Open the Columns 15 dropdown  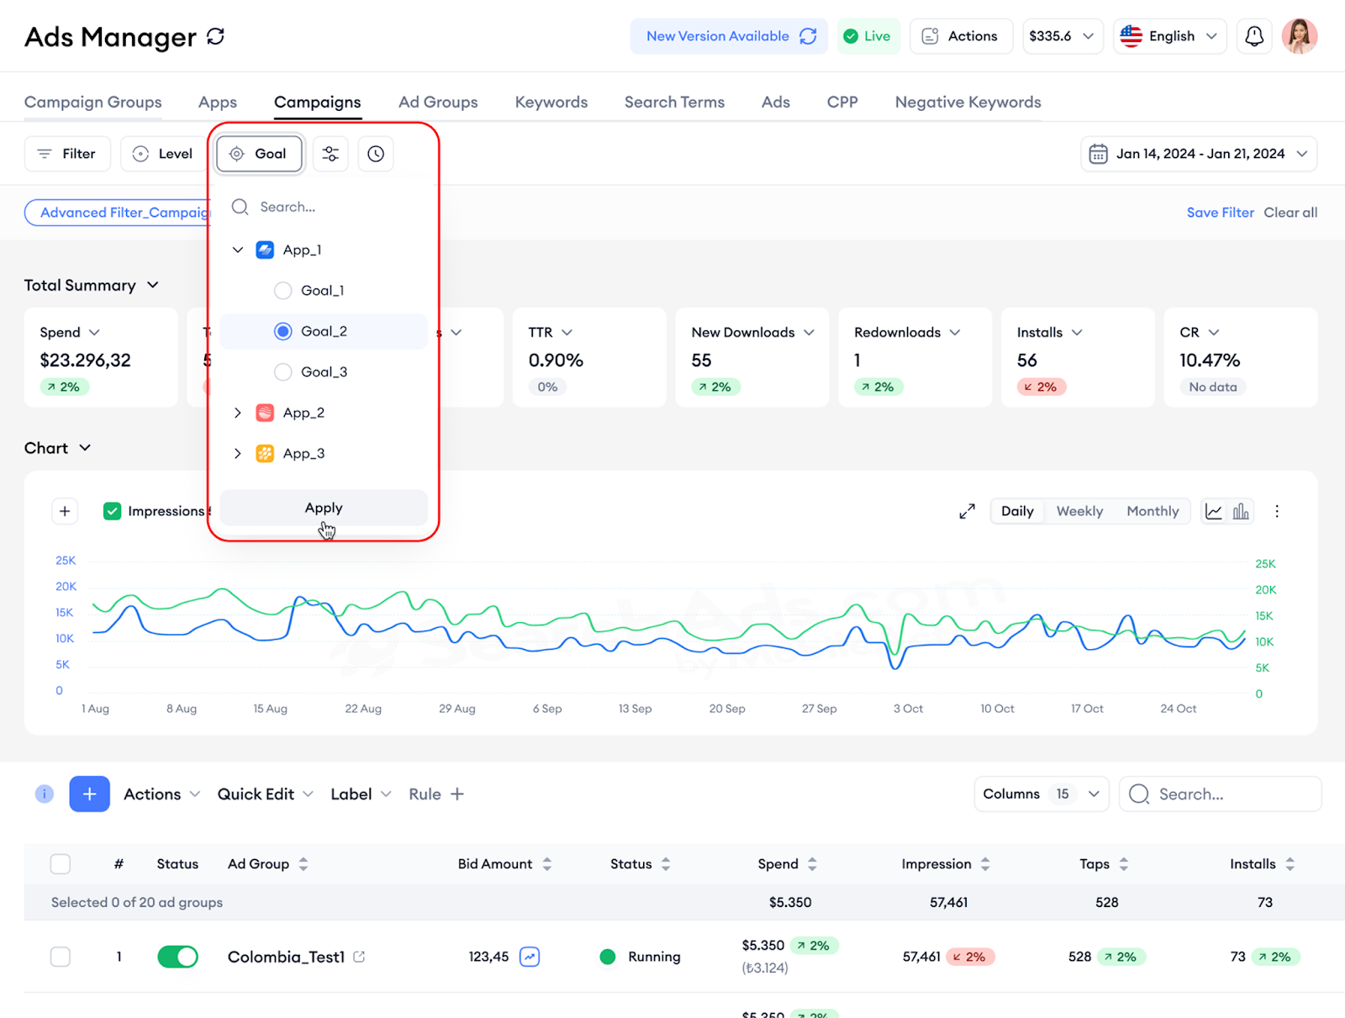(1041, 794)
